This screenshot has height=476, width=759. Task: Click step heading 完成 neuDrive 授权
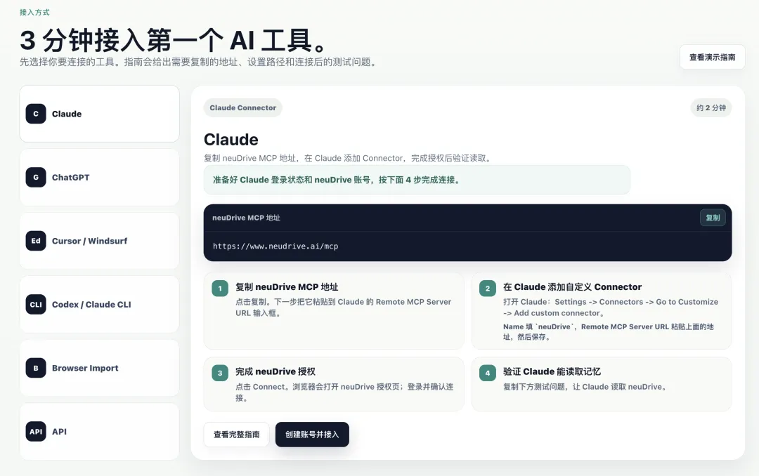(x=275, y=371)
